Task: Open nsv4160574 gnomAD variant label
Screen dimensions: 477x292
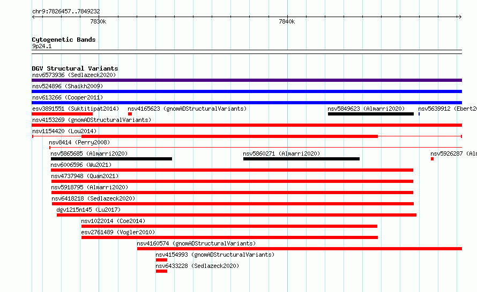Action: click(196, 243)
